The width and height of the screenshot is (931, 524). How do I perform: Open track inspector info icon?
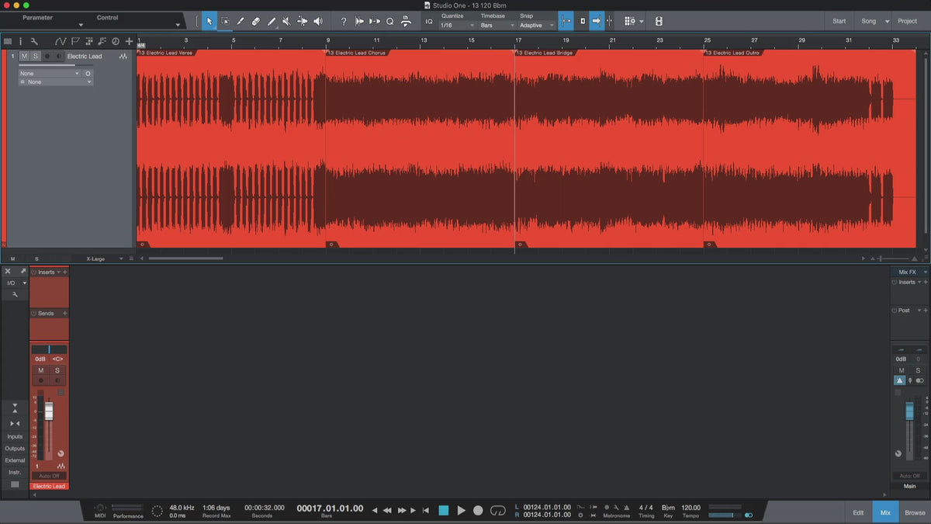[x=21, y=41]
